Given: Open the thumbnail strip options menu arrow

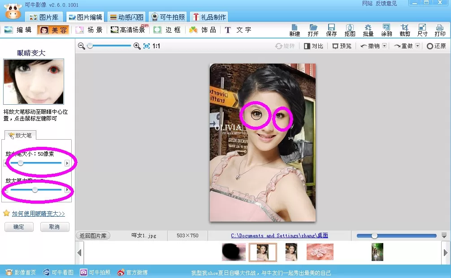Looking at the screenshot, I should coord(444,235).
